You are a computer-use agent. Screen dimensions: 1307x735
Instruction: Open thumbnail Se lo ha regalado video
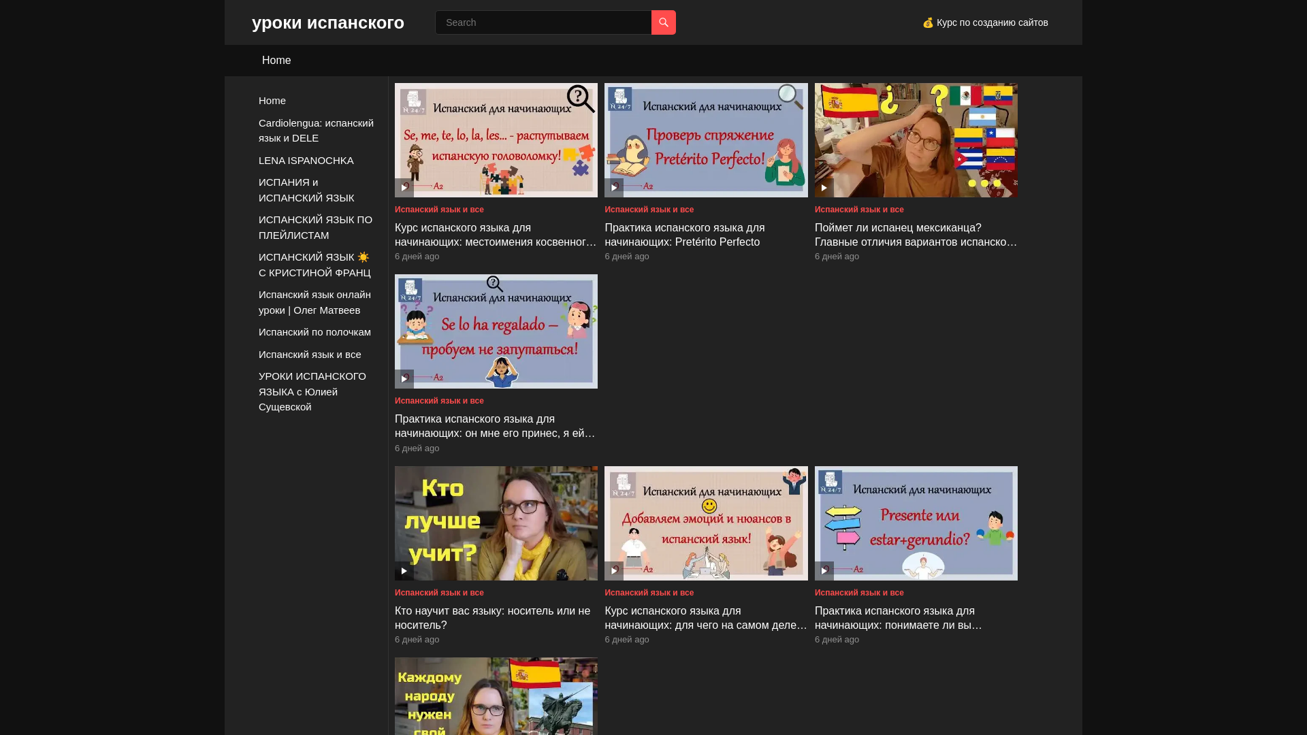496,331
